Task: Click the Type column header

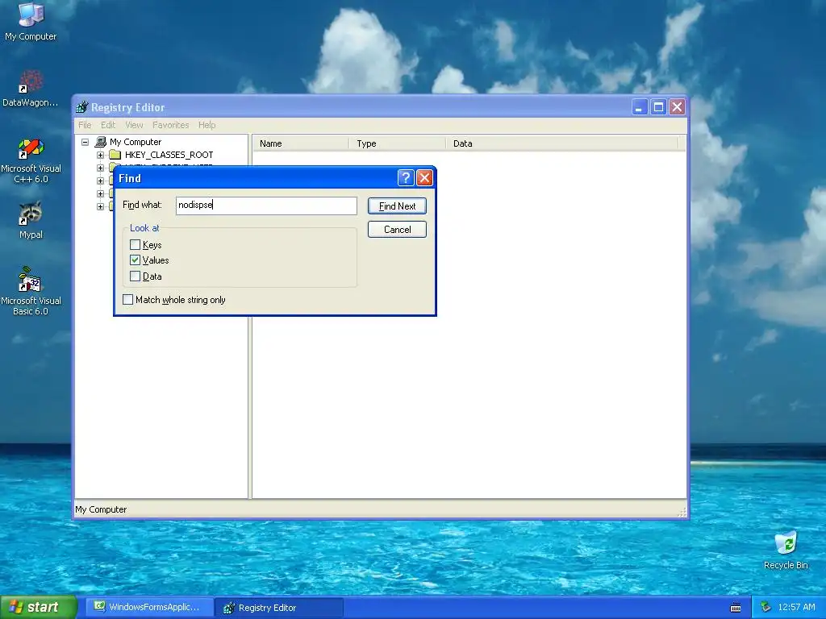Action: (397, 143)
